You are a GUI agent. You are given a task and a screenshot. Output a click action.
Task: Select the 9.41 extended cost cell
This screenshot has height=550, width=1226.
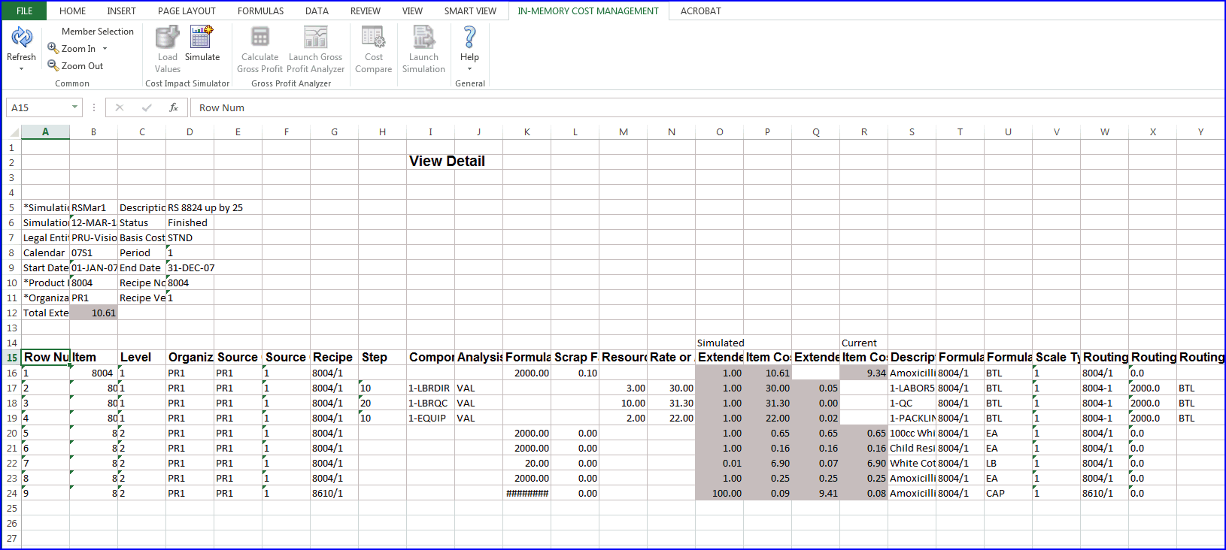tap(815, 494)
